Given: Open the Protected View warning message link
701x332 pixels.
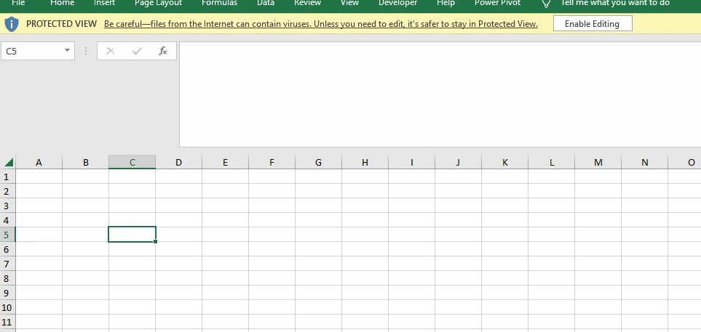Looking at the screenshot, I should click(321, 24).
